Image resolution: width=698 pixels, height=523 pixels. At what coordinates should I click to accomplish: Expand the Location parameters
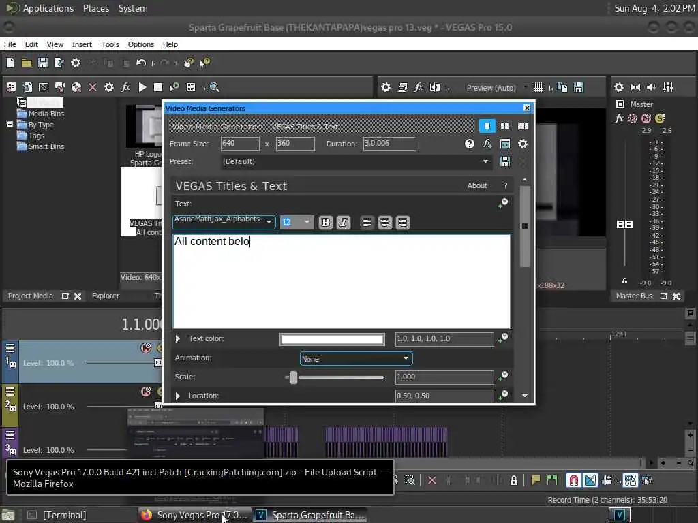click(178, 396)
